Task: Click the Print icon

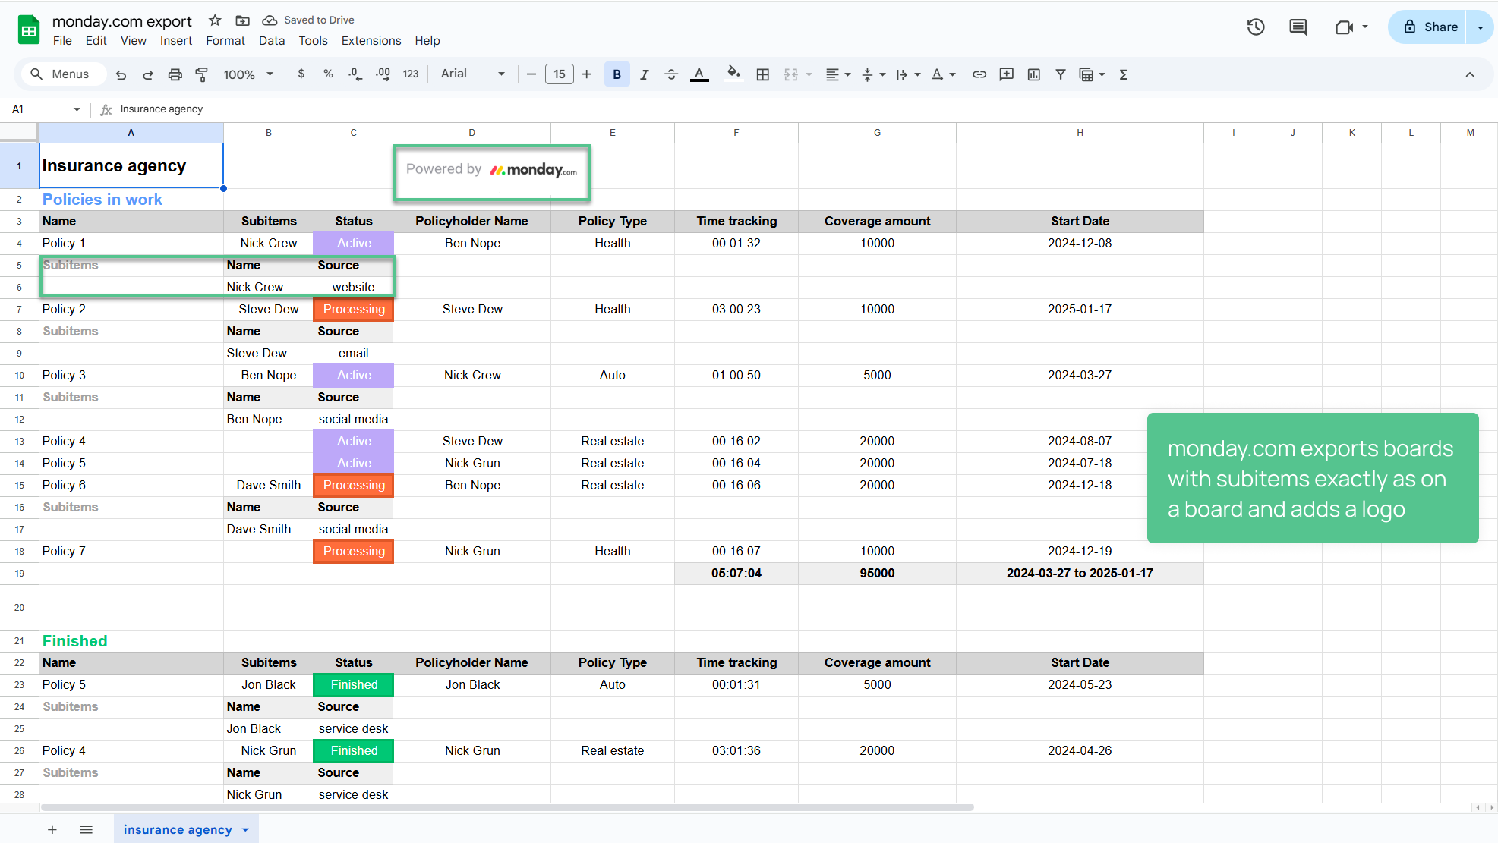Action: (x=175, y=74)
